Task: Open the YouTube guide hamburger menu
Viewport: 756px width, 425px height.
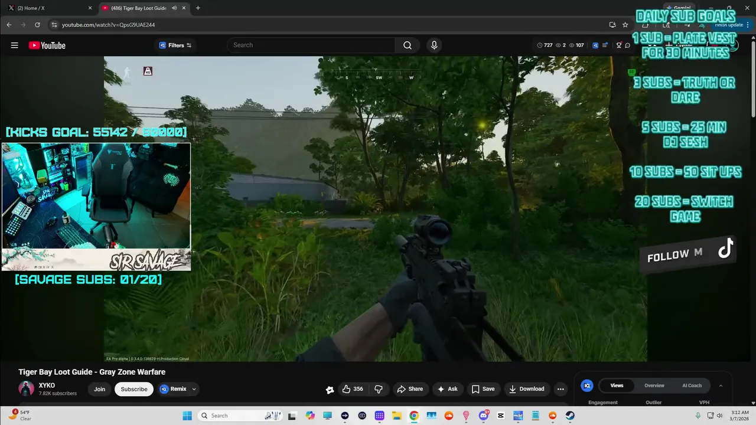Action: point(14,45)
